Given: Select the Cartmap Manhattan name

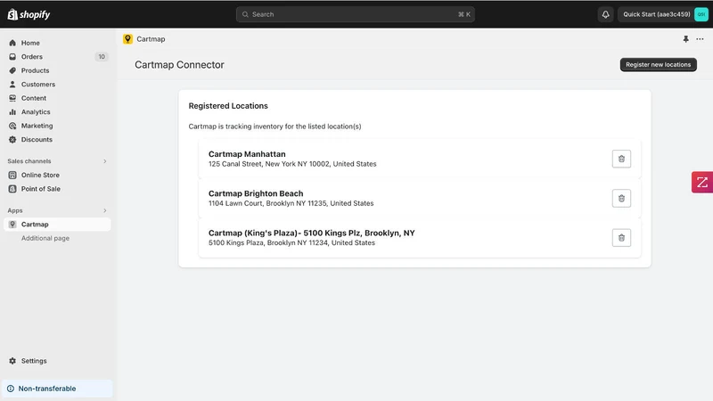Looking at the screenshot, I should point(247,154).
